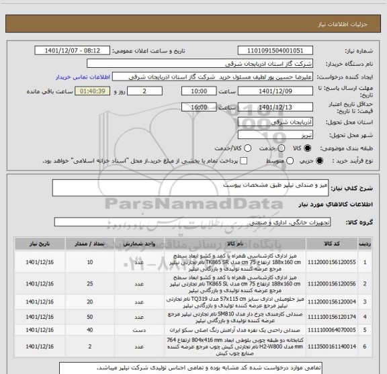Click the general description box میز و صندلی نیلپر
387x374 pixels.
coord(190,188)
